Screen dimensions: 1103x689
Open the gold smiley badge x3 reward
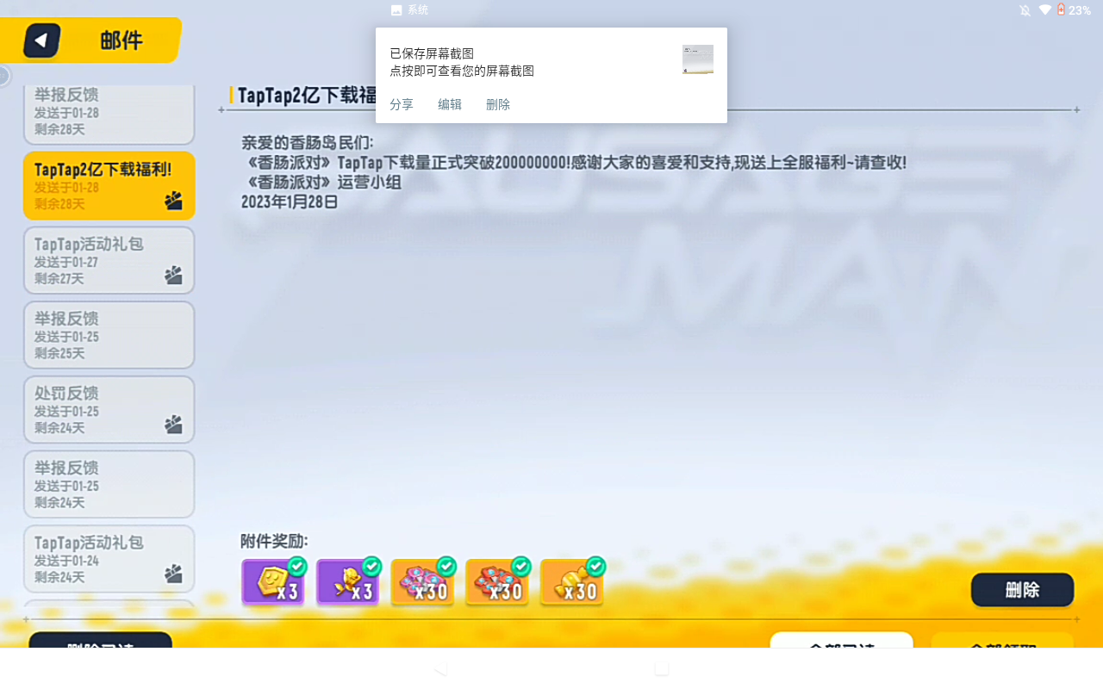(x=273, y=582)
